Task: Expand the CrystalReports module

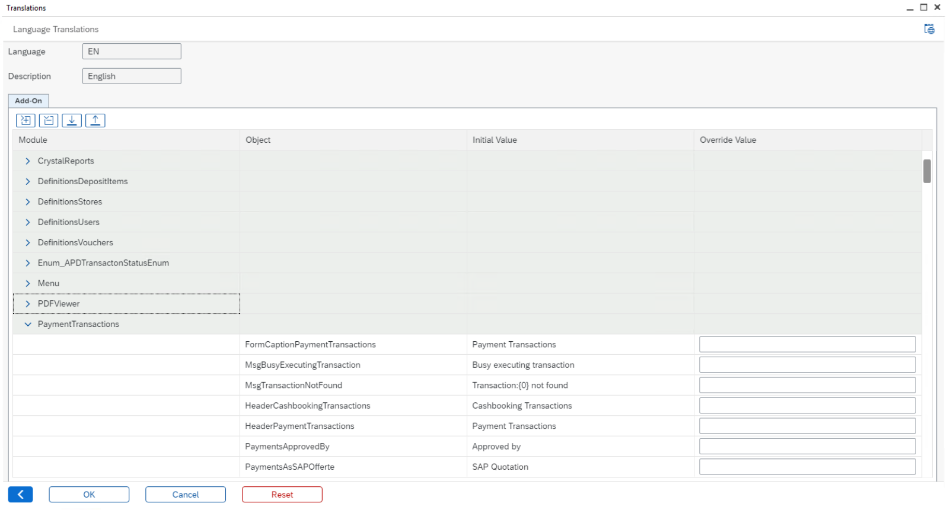Action: click(28, 161)
